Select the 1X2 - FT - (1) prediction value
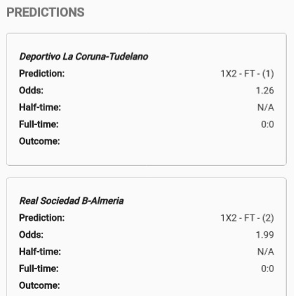Image resolution: width=294 pixels, height=296 pixels. (x=247, y=74)
